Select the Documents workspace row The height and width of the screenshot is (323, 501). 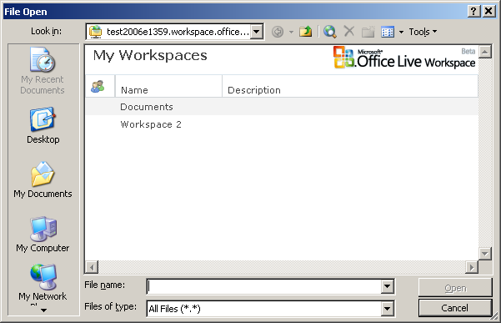(282, 107)
